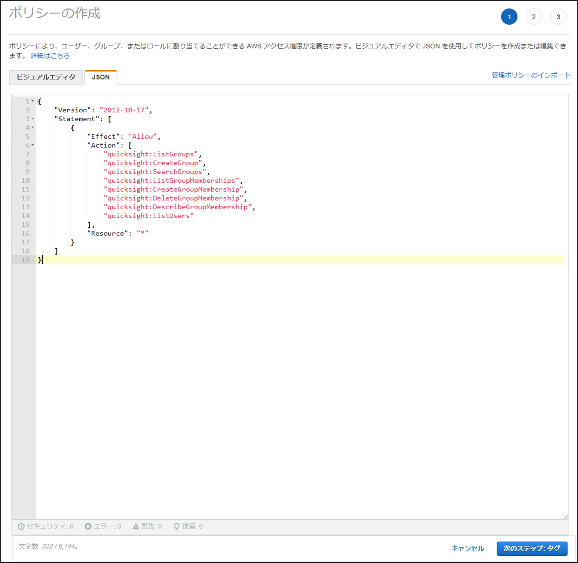The width and height of the screenshot is (578, 563).
Task: Click the "Resource" key on line 16
Action: (108, 233)
